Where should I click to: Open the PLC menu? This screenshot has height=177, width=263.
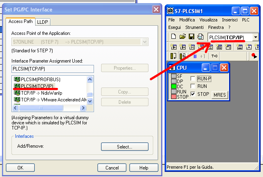click(x=246, y=20)
